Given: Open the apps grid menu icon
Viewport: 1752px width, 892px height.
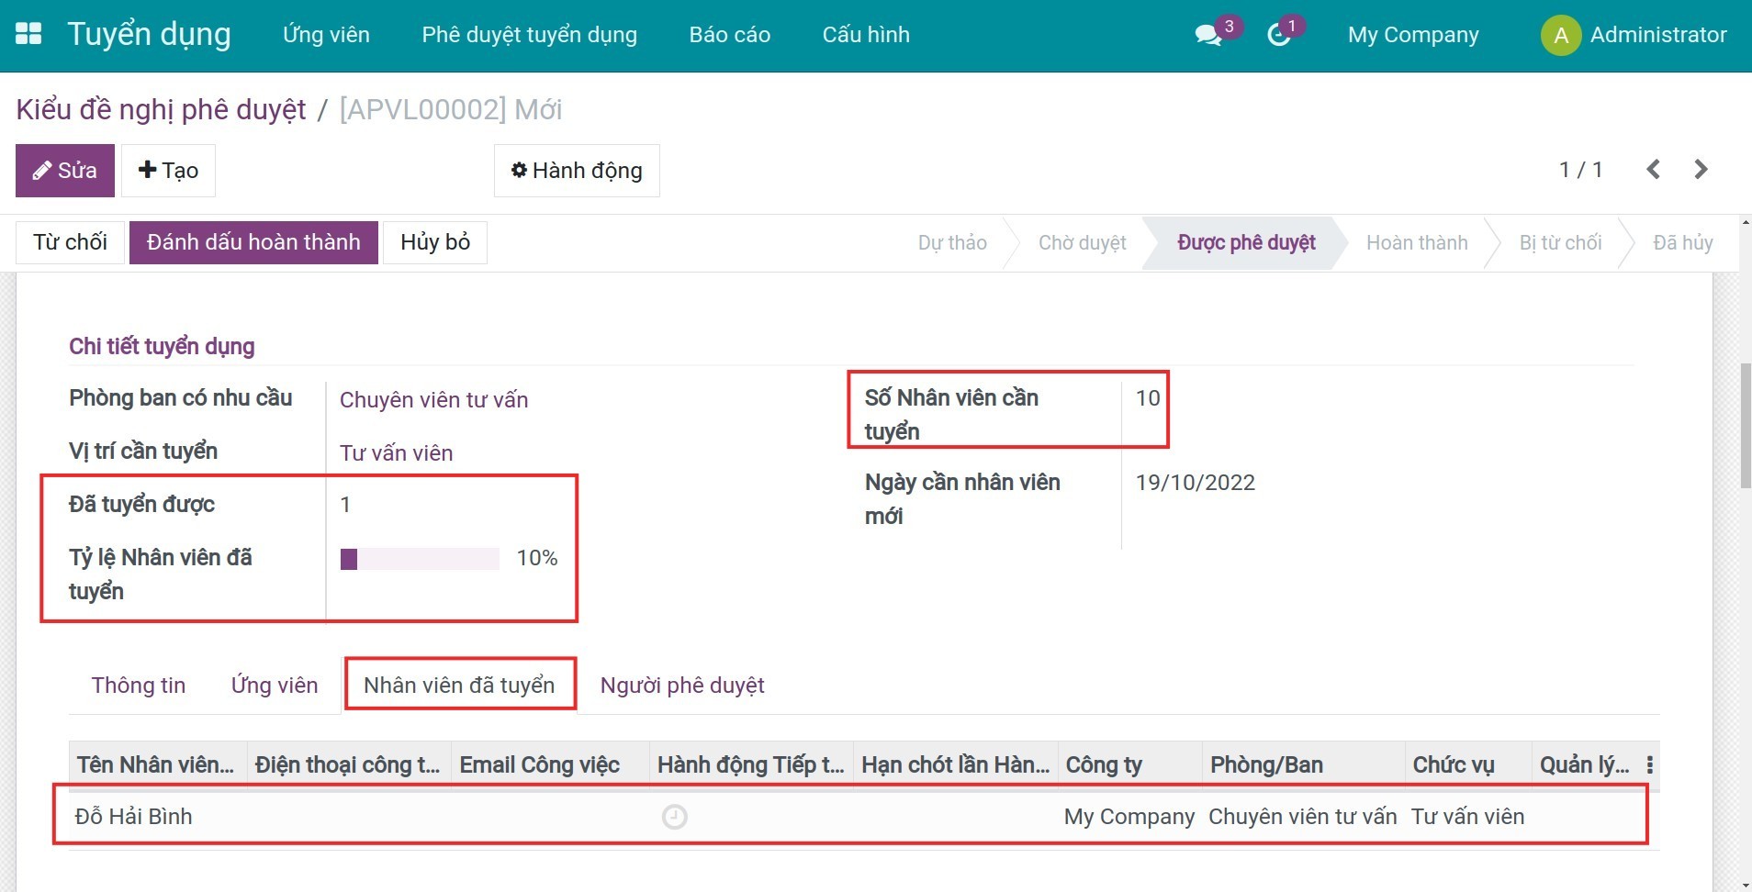Looking at the screenshot, I should coord(29,34).
